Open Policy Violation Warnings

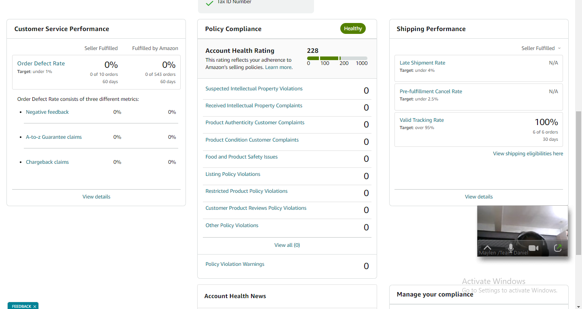click(235, 264)
